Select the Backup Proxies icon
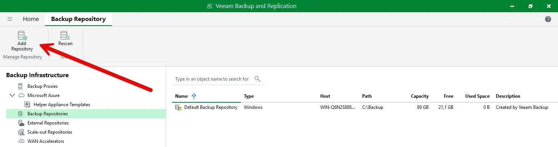The height and width of the screenshot is (147, 558). tap(20, 86)
